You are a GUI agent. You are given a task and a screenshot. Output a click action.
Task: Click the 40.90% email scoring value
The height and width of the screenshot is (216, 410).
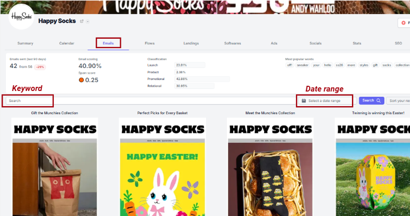90,66
